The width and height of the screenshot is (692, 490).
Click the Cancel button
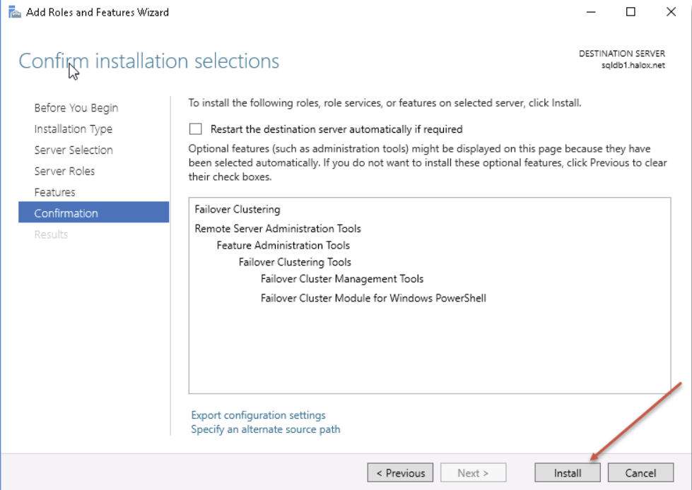[x=640, y=473]
